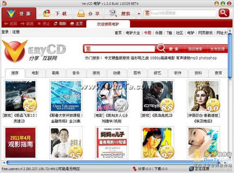
Task: Open the 下载 download section
Action: click(x=55, y=14)
